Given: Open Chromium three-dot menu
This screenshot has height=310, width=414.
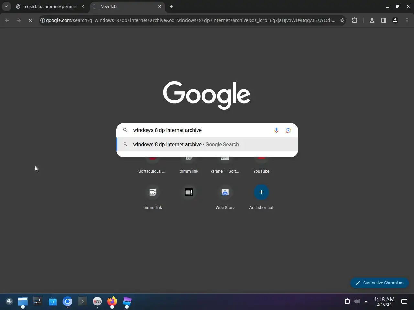Looking at the screenshot, I should (407, 20).
